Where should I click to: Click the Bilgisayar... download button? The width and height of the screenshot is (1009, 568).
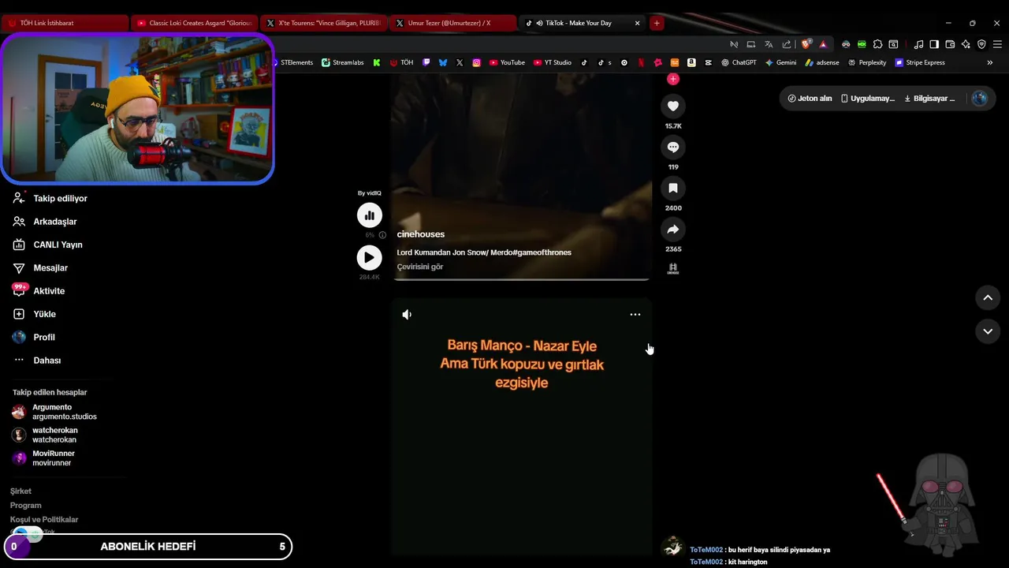929,99
